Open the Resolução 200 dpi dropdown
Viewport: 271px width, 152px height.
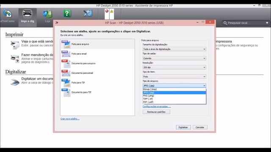174,68
